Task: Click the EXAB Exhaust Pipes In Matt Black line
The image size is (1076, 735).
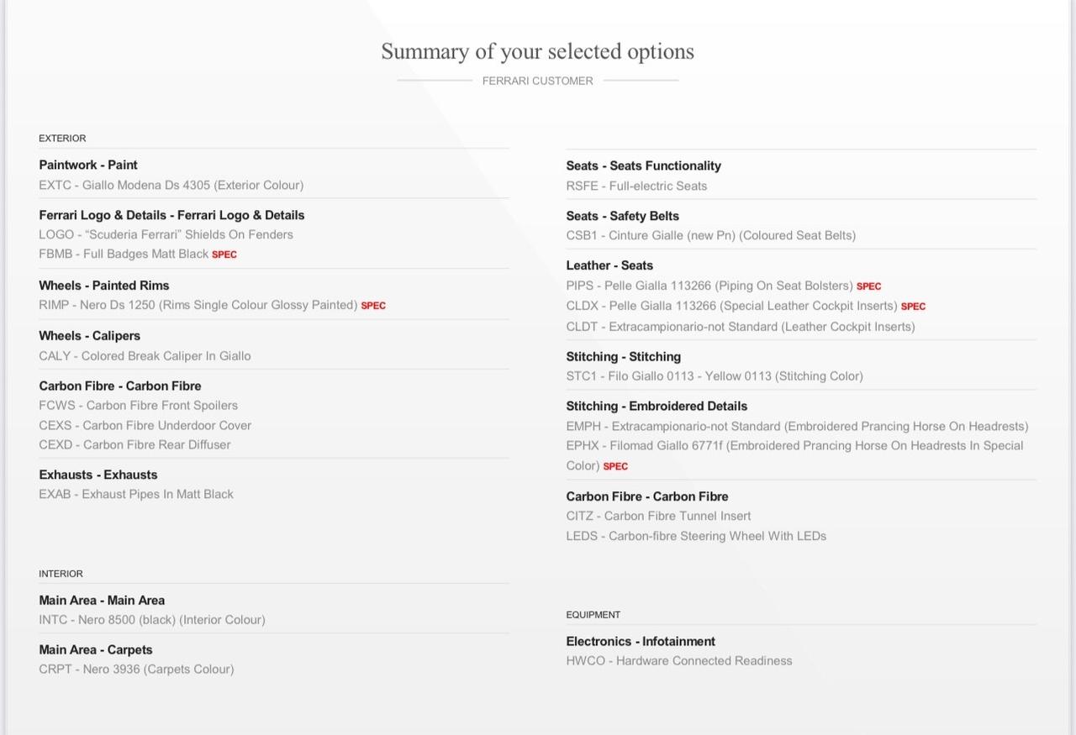Action: click(x=136, y=494)
